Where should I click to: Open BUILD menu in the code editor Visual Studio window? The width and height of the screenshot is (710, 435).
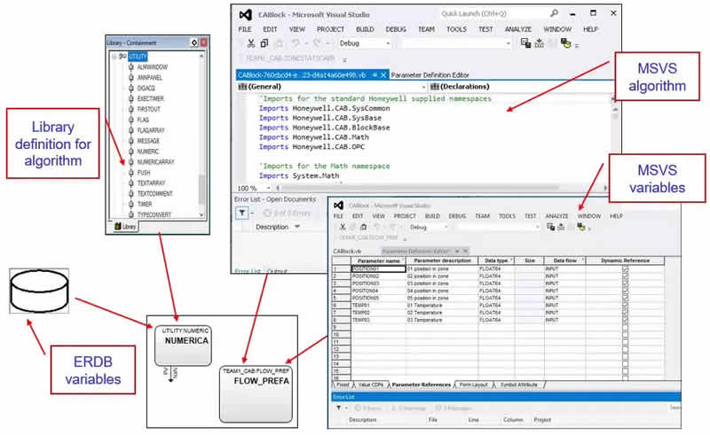click(365, 29)
